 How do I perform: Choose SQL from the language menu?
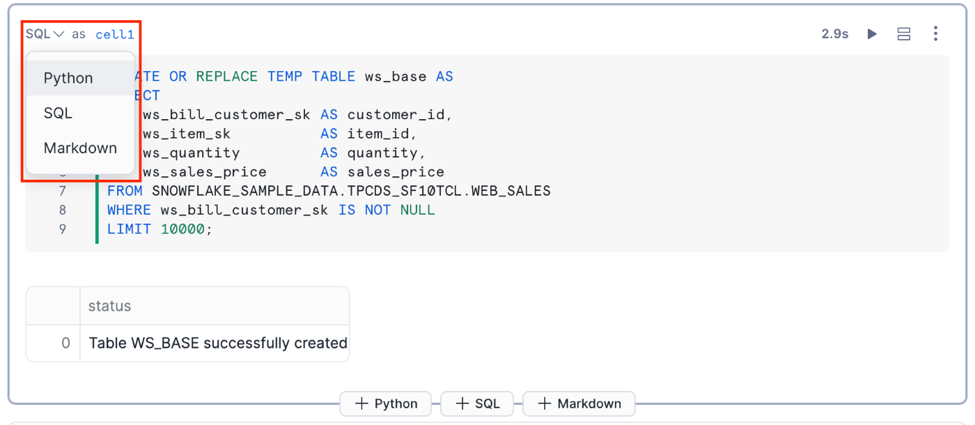pos(58,113)
